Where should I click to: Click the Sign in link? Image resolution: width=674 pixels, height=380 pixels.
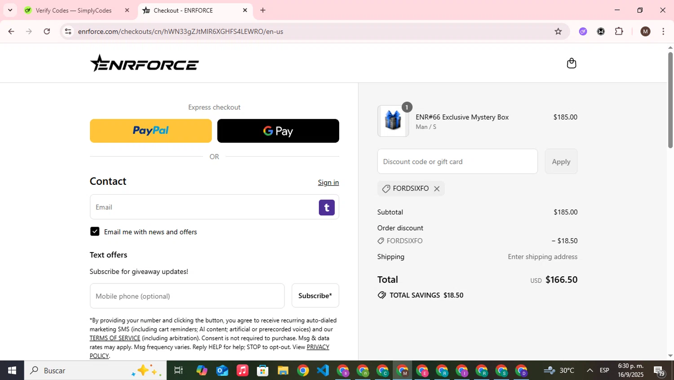[x=328, y=183]
